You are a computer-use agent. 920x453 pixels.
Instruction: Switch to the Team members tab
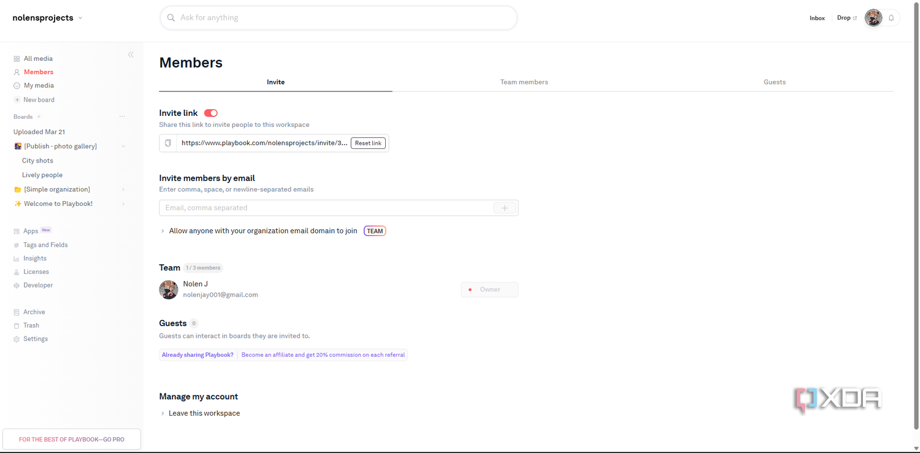click(524, 82)
